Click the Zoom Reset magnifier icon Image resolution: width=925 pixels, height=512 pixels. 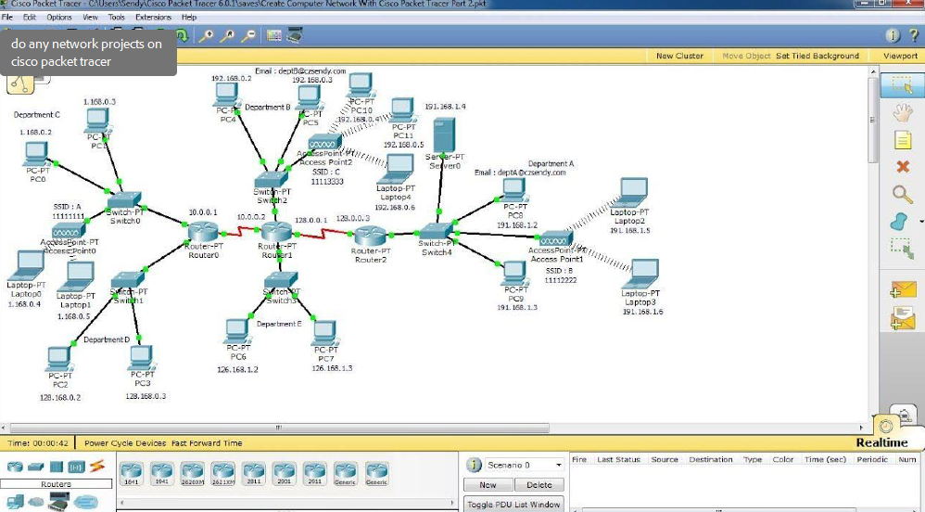[227, 36]
